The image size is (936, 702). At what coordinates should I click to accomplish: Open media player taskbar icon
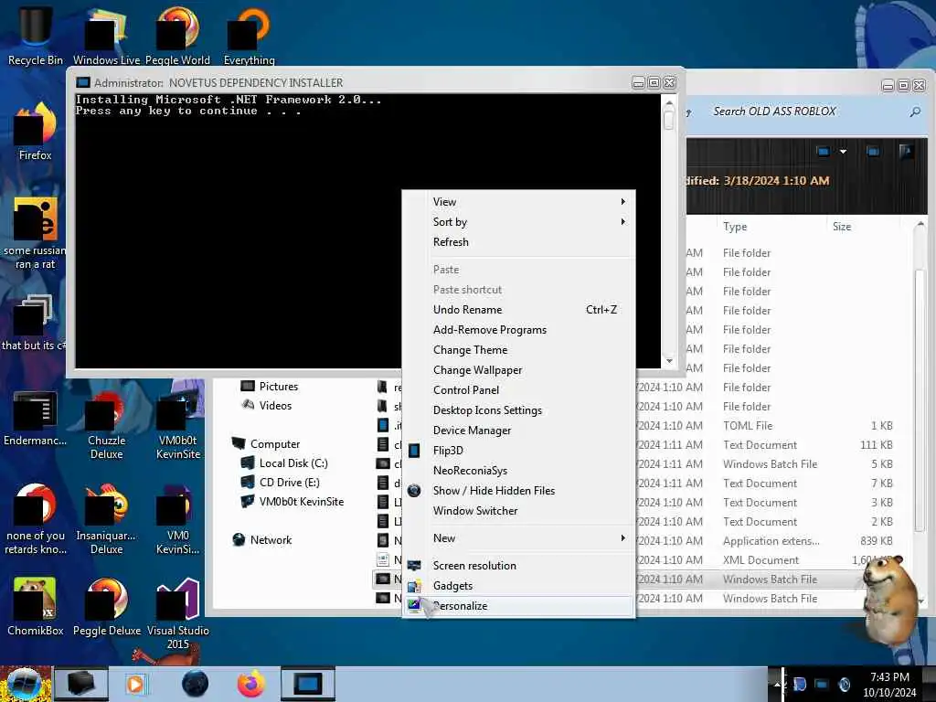(x=135, y=684)
